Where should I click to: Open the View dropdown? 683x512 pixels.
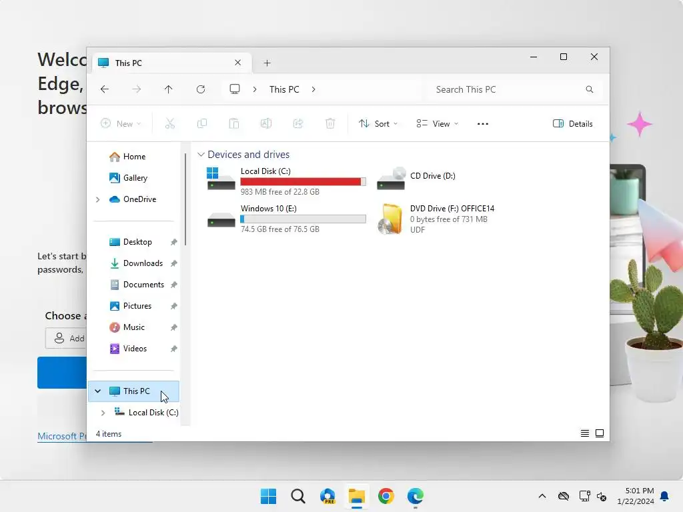coord(438,123)
